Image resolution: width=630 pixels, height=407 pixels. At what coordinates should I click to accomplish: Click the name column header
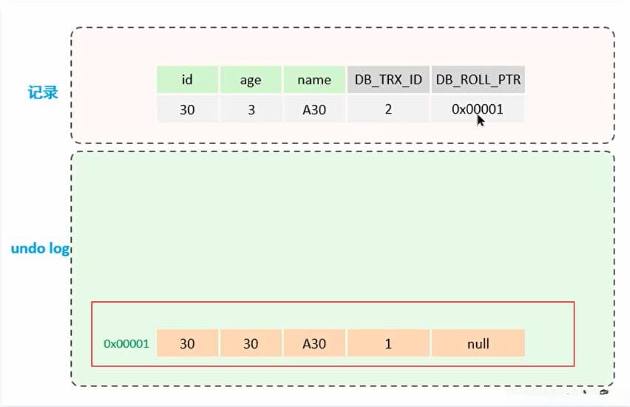coord(314,80)
